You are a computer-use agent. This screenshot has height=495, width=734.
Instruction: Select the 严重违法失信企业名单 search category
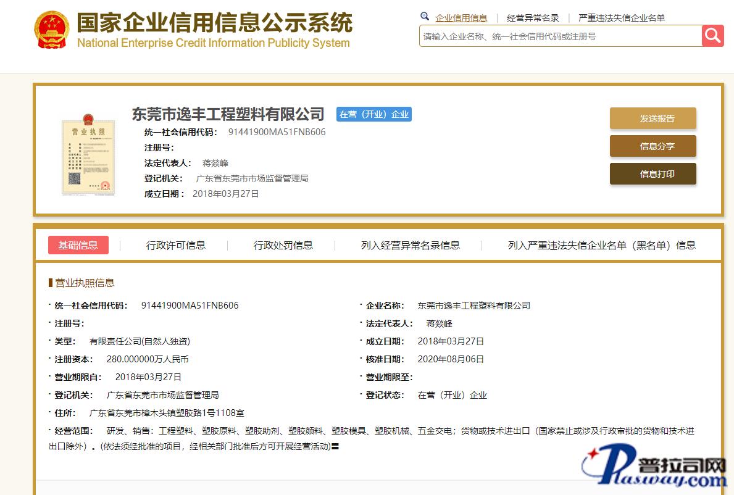pos(622,18)
